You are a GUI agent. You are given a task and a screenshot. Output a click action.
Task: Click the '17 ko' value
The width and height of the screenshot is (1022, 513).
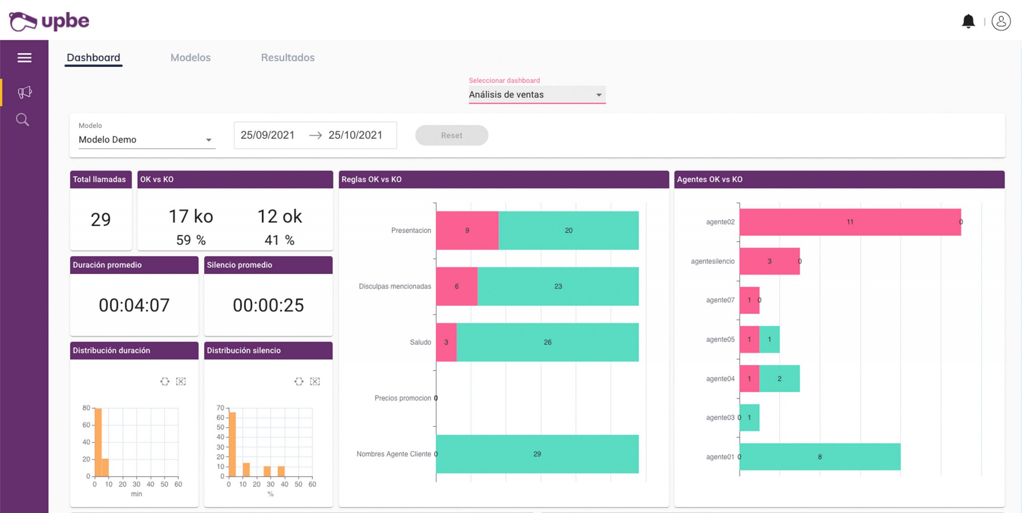(191, 216)
